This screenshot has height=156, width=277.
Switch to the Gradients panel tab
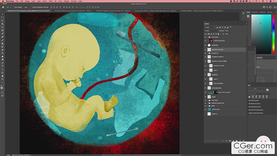[x=262, y=12]
